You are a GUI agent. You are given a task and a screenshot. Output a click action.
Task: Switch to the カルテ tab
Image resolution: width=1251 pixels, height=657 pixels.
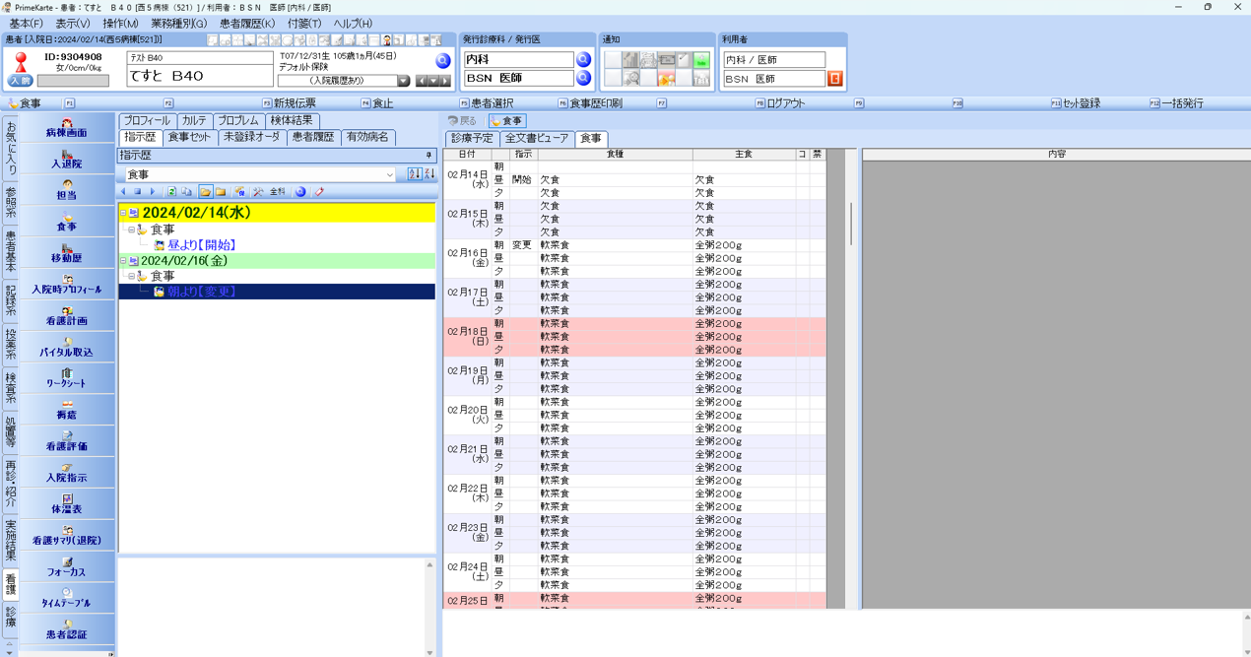point(194,121)
